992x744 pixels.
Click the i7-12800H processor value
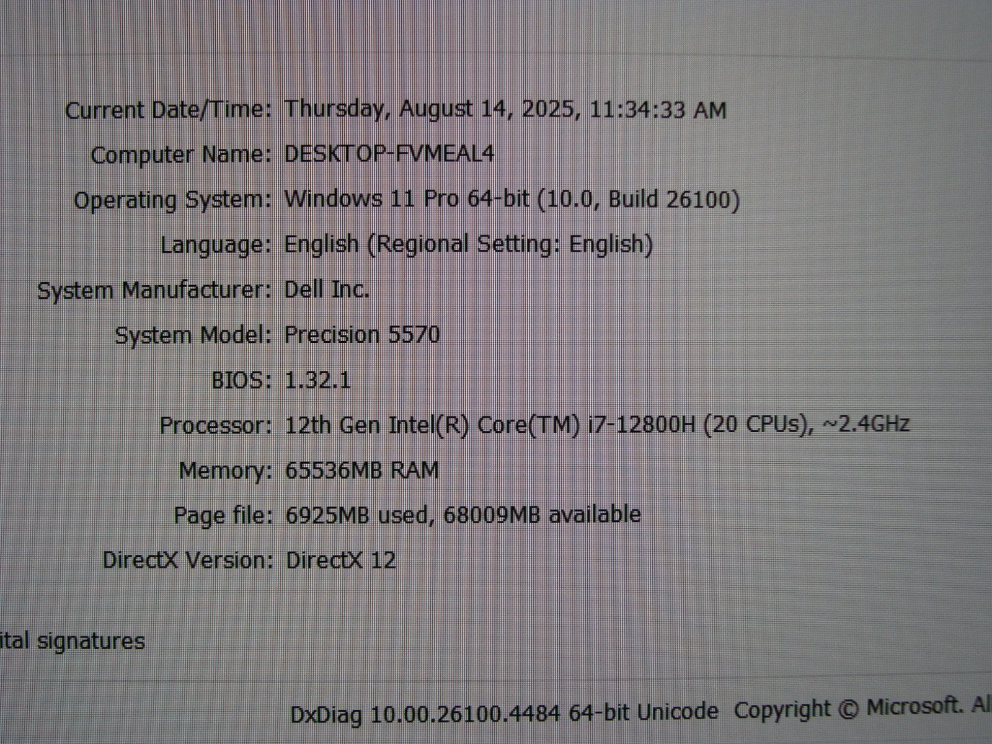(596, 425)
